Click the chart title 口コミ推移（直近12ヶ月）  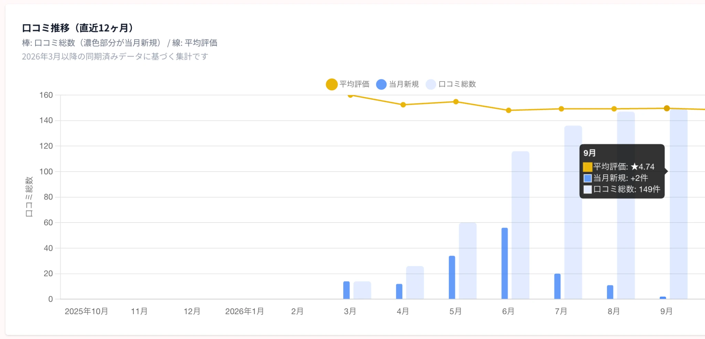point(77,28)
